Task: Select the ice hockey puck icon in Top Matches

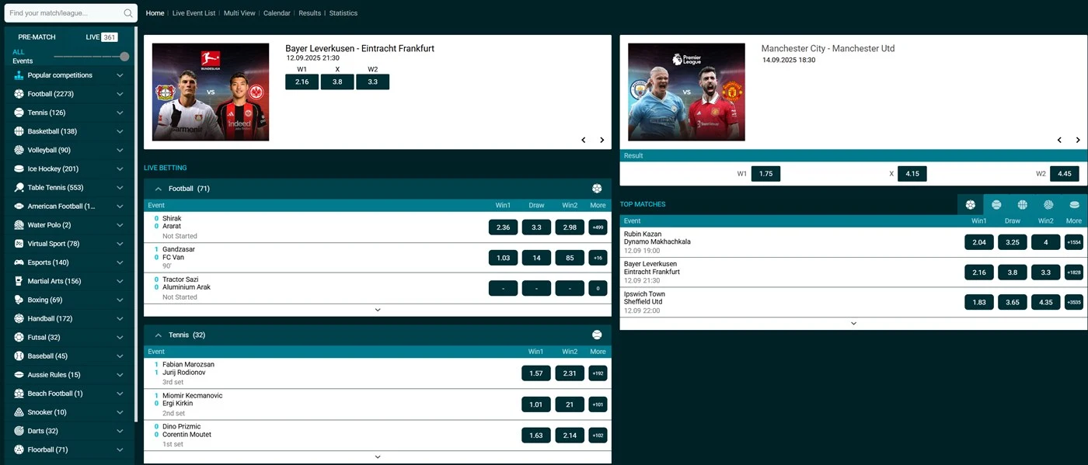Action: 1074,205
